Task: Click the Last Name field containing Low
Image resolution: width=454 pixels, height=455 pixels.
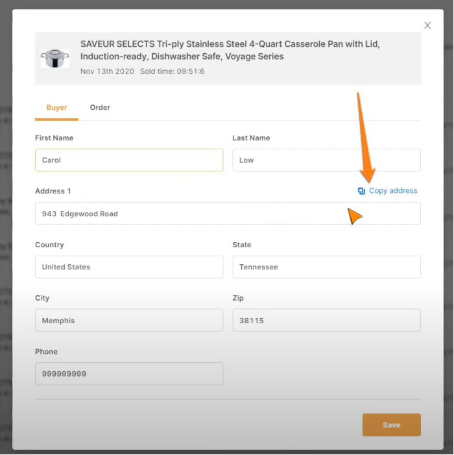Action: (326, 160)
